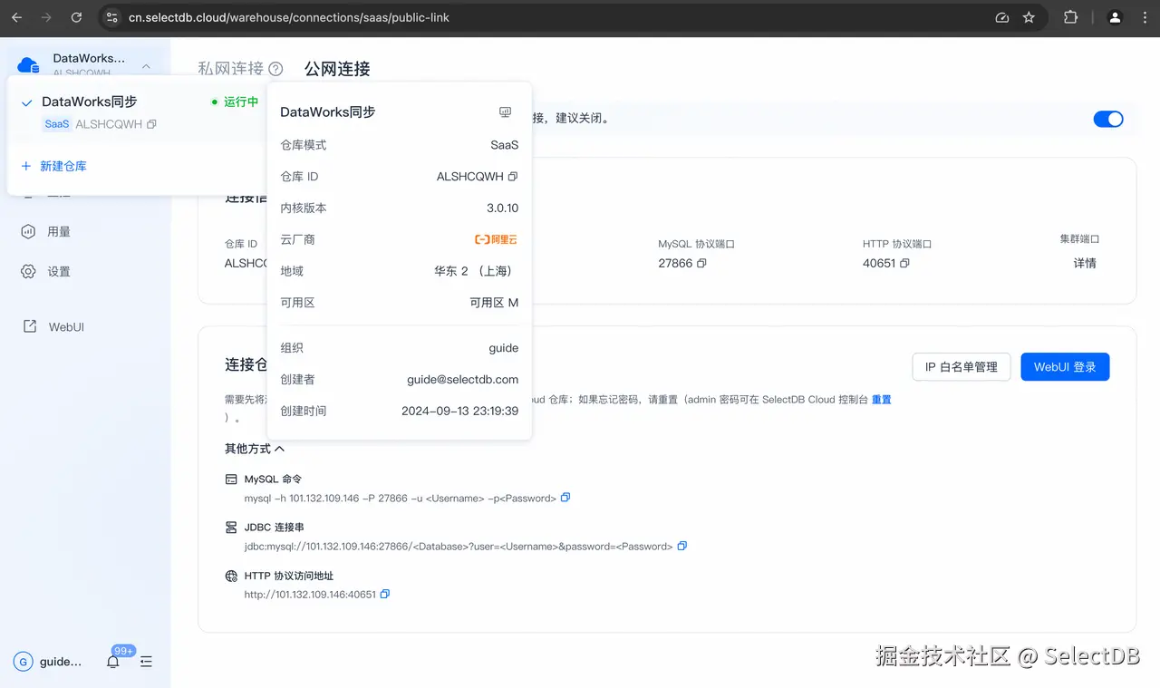This screenshot has height=688, width=1160.
Task: Copy the HTTP 协议访问地址 URL
Action: 384,594
